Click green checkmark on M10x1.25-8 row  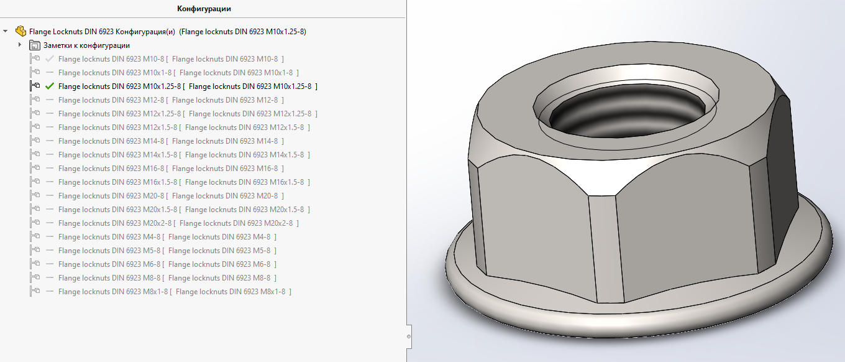50,86
